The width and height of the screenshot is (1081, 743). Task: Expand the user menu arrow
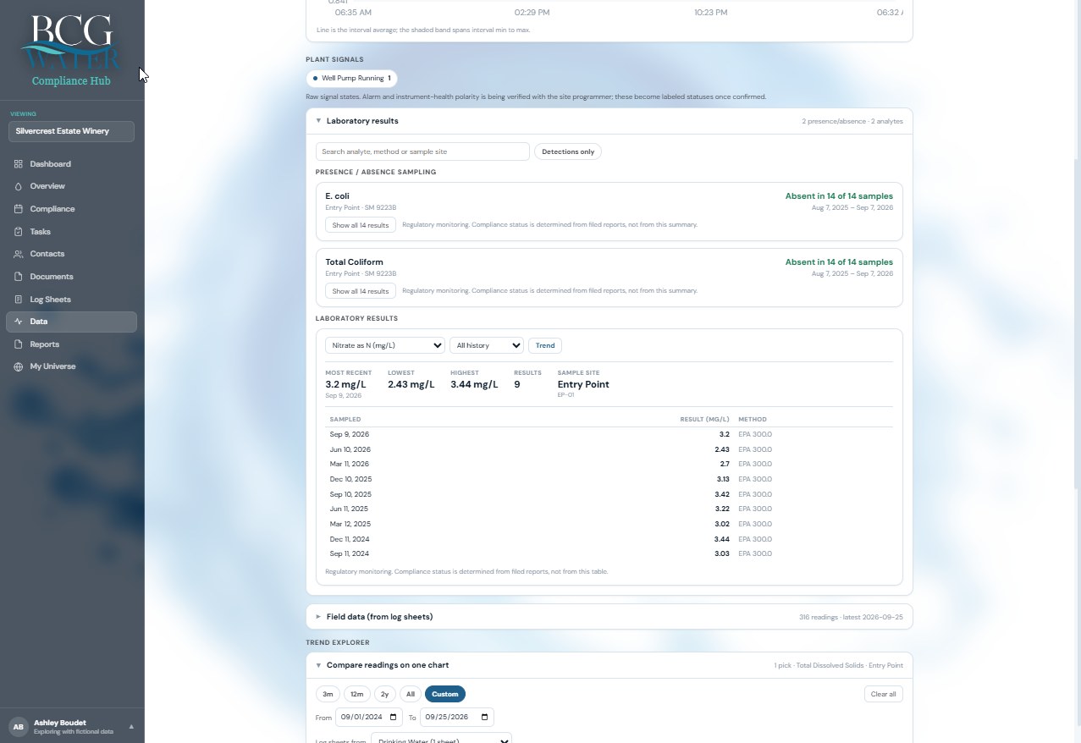pos(131,727)
